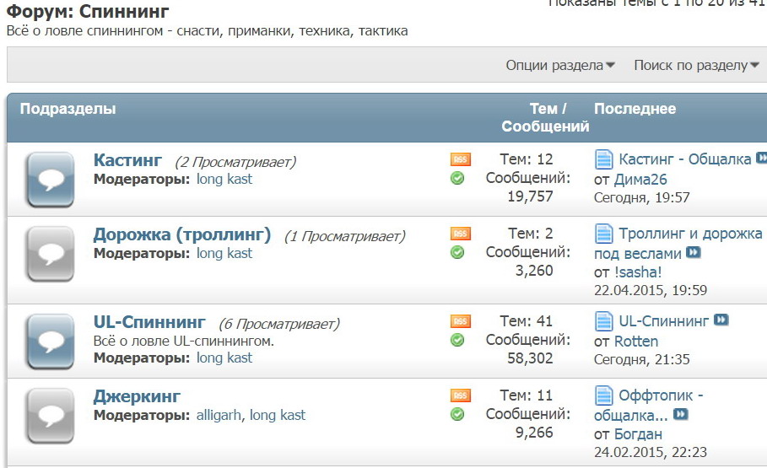View profile of user Rotten
Viewport: 767px width, 468px height.
636,342
